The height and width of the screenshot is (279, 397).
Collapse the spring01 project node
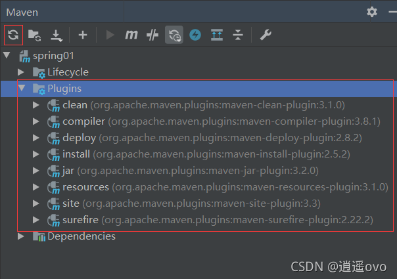pos(7,55)
